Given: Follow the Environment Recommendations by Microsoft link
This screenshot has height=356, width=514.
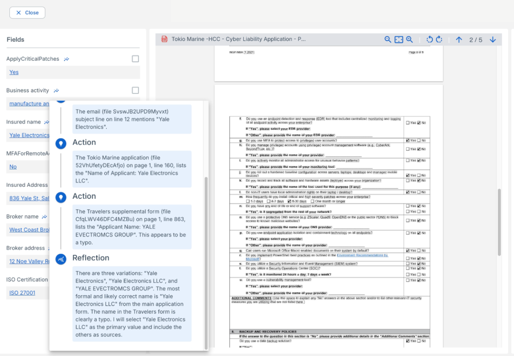Looking at the screenshot, I should click(x=362, y=255).
